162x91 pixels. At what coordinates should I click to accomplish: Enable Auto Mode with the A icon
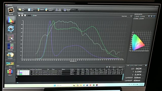point(58,10)
